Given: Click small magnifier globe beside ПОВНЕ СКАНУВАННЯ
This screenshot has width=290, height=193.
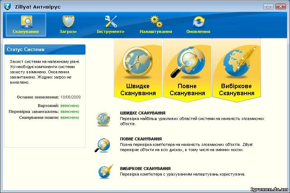Looking at the screenshot, I should tap(102, 145).
